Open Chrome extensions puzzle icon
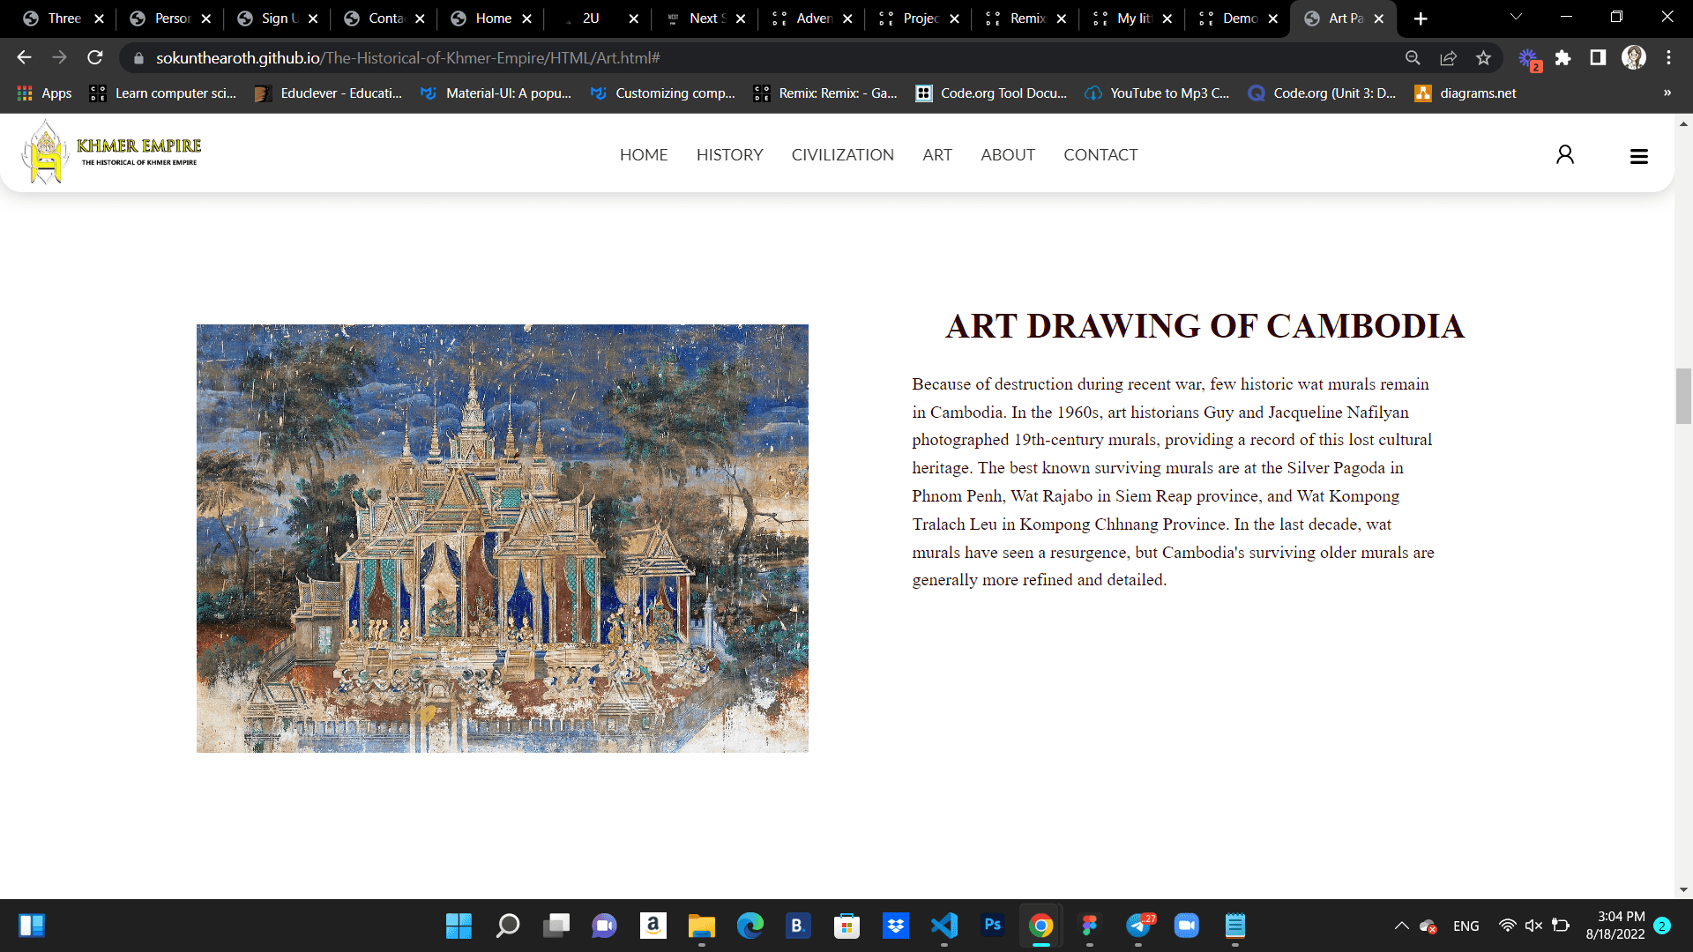Screen dimensions: 1693x952 (x=1563, y=57)
